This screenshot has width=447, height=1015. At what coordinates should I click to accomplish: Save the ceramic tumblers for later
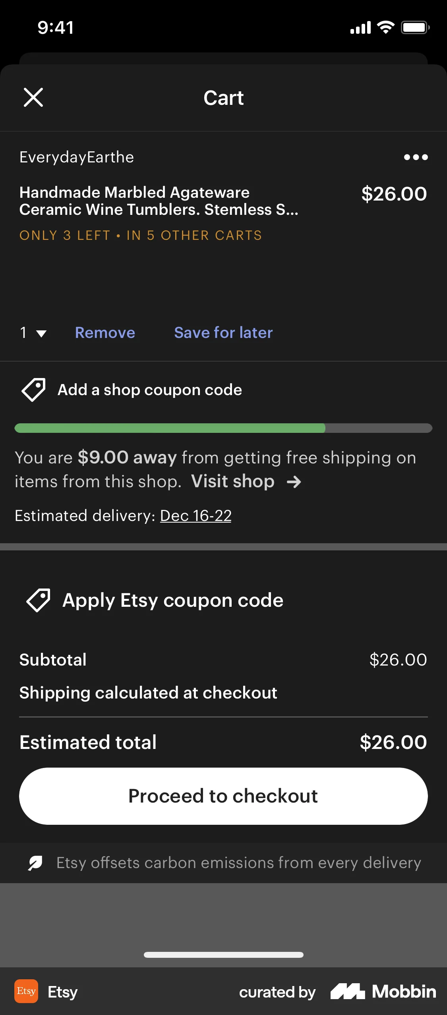pyautogui.click(x=223, y=333)
